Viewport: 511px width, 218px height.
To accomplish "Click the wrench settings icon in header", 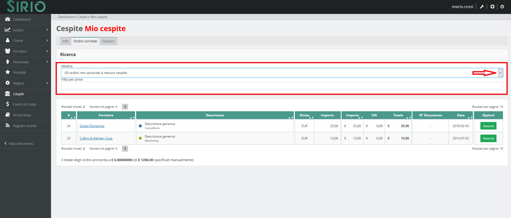I will tap(482, 7).
